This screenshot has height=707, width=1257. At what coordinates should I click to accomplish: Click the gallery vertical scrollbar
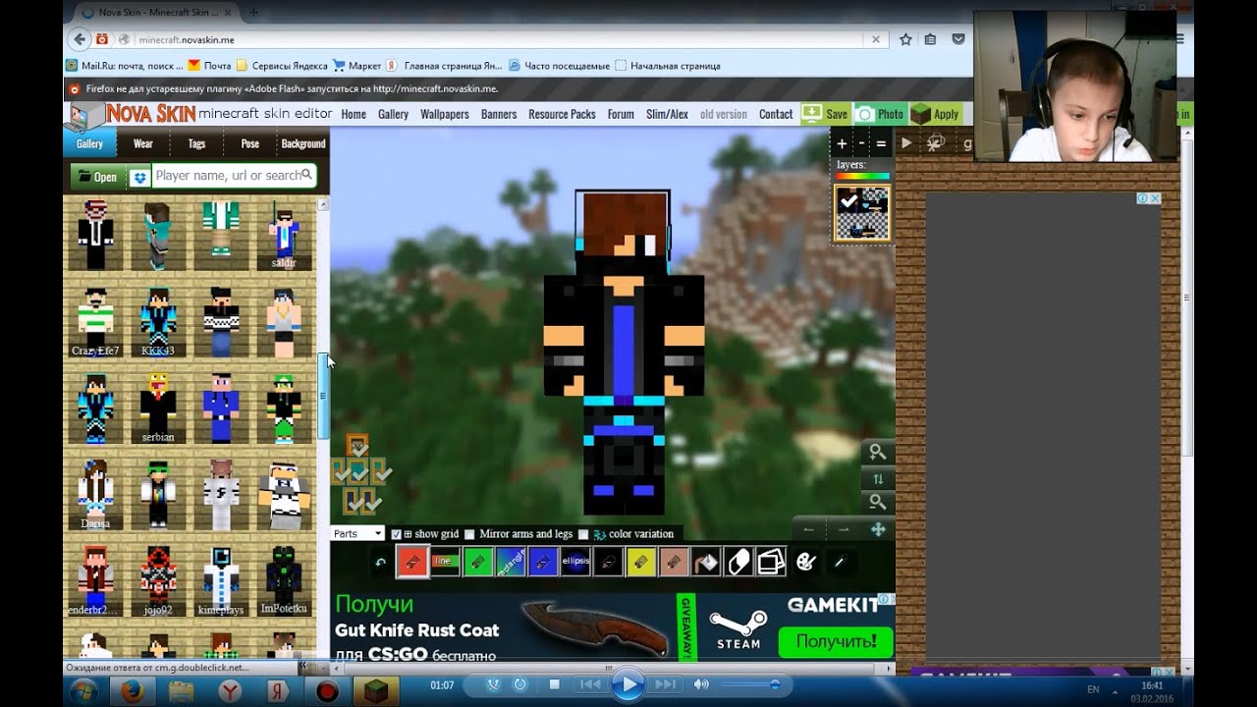pos(323,396)
